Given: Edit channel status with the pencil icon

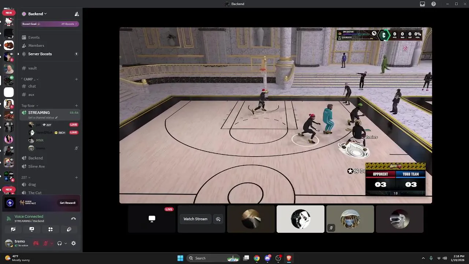Looking at the screenshot, I should click(x=56, y=118).
